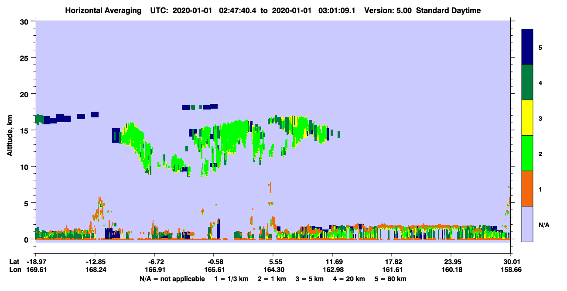Click the dark blue level 5 colorbar segment

coord(527,47)
